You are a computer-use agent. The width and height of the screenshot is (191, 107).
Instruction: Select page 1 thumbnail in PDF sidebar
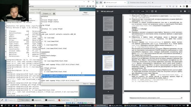tap(108, 24)
